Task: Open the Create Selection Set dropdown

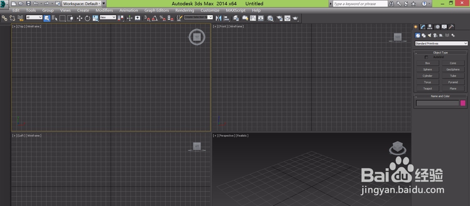Action: (x=198, y=17)
